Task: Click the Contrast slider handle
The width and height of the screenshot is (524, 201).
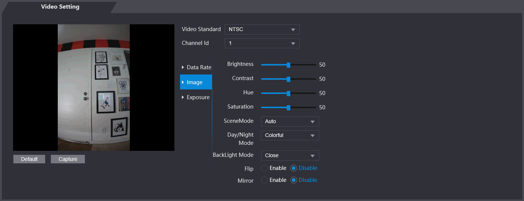Action: tap(288, 79)
